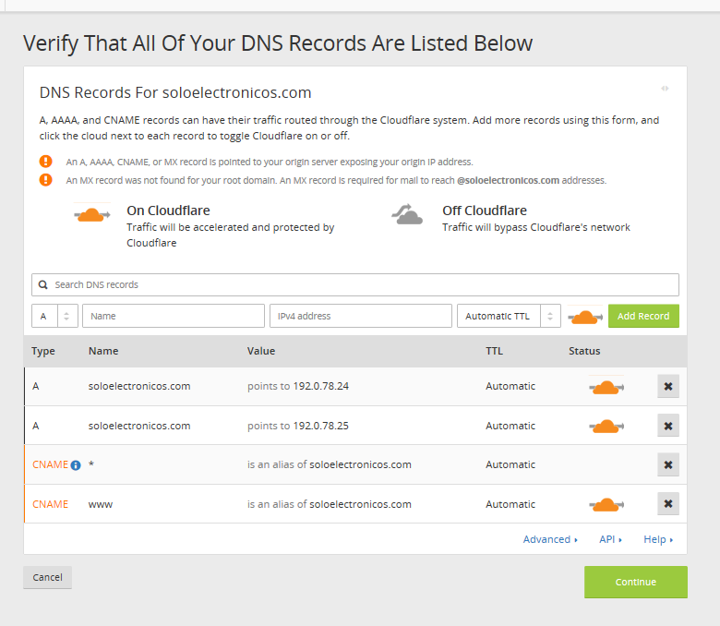Click the MX record warning icon
Viewport: 720px width, 626px height.
click(46, 180)
